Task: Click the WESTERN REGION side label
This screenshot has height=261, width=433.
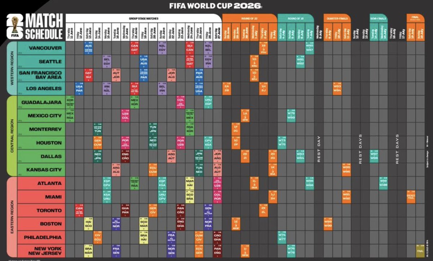Action: tap(12, 68)
